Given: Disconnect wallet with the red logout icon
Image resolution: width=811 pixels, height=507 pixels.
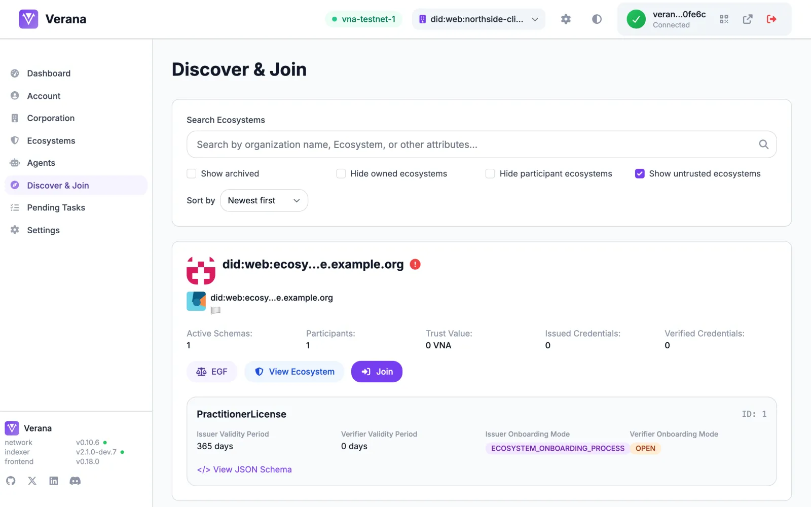Looking at the screenshot, I should coord(771,19).
